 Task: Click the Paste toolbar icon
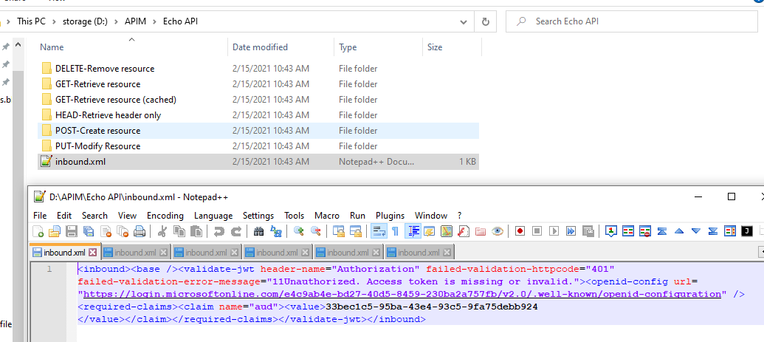196,231
